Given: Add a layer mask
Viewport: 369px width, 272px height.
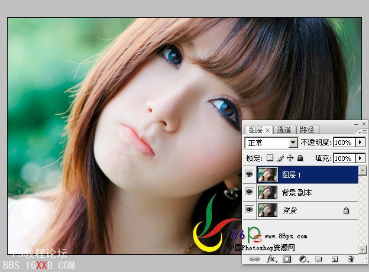Looking at the screenshot, I should click(x=287, y=259).
